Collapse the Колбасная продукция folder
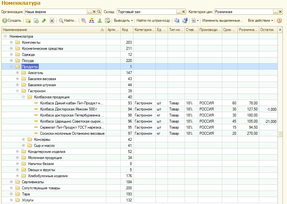This screenshot has width=287, height=204. (x=23, y=97)
